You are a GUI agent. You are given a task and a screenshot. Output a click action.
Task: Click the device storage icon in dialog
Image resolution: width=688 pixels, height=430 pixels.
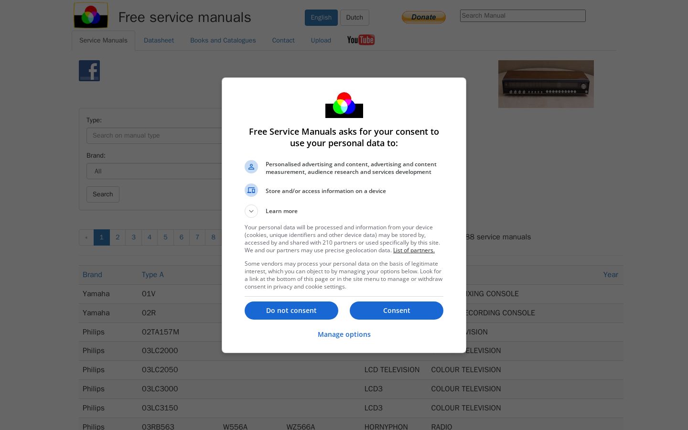(x=251, y=190)
